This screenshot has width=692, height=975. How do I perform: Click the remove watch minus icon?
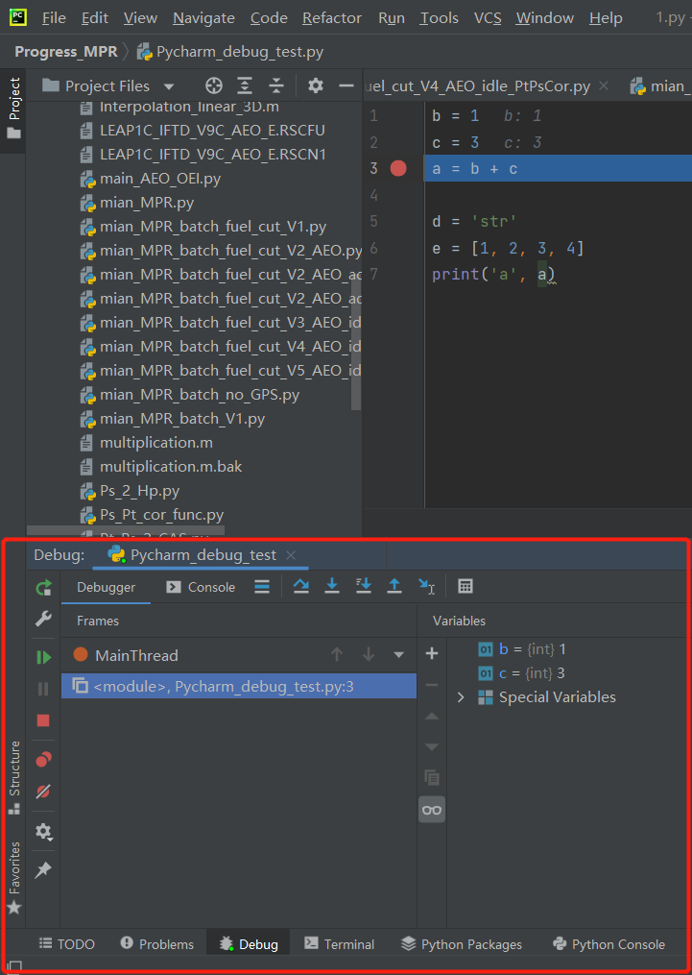point(432,685)
